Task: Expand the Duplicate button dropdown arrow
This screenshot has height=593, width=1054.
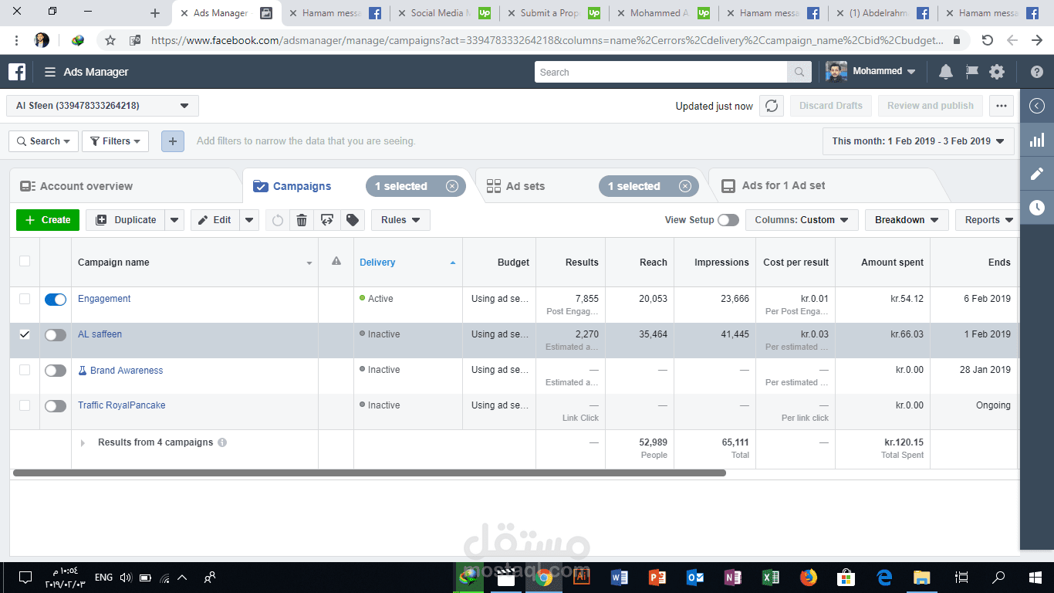Action: 175,220
